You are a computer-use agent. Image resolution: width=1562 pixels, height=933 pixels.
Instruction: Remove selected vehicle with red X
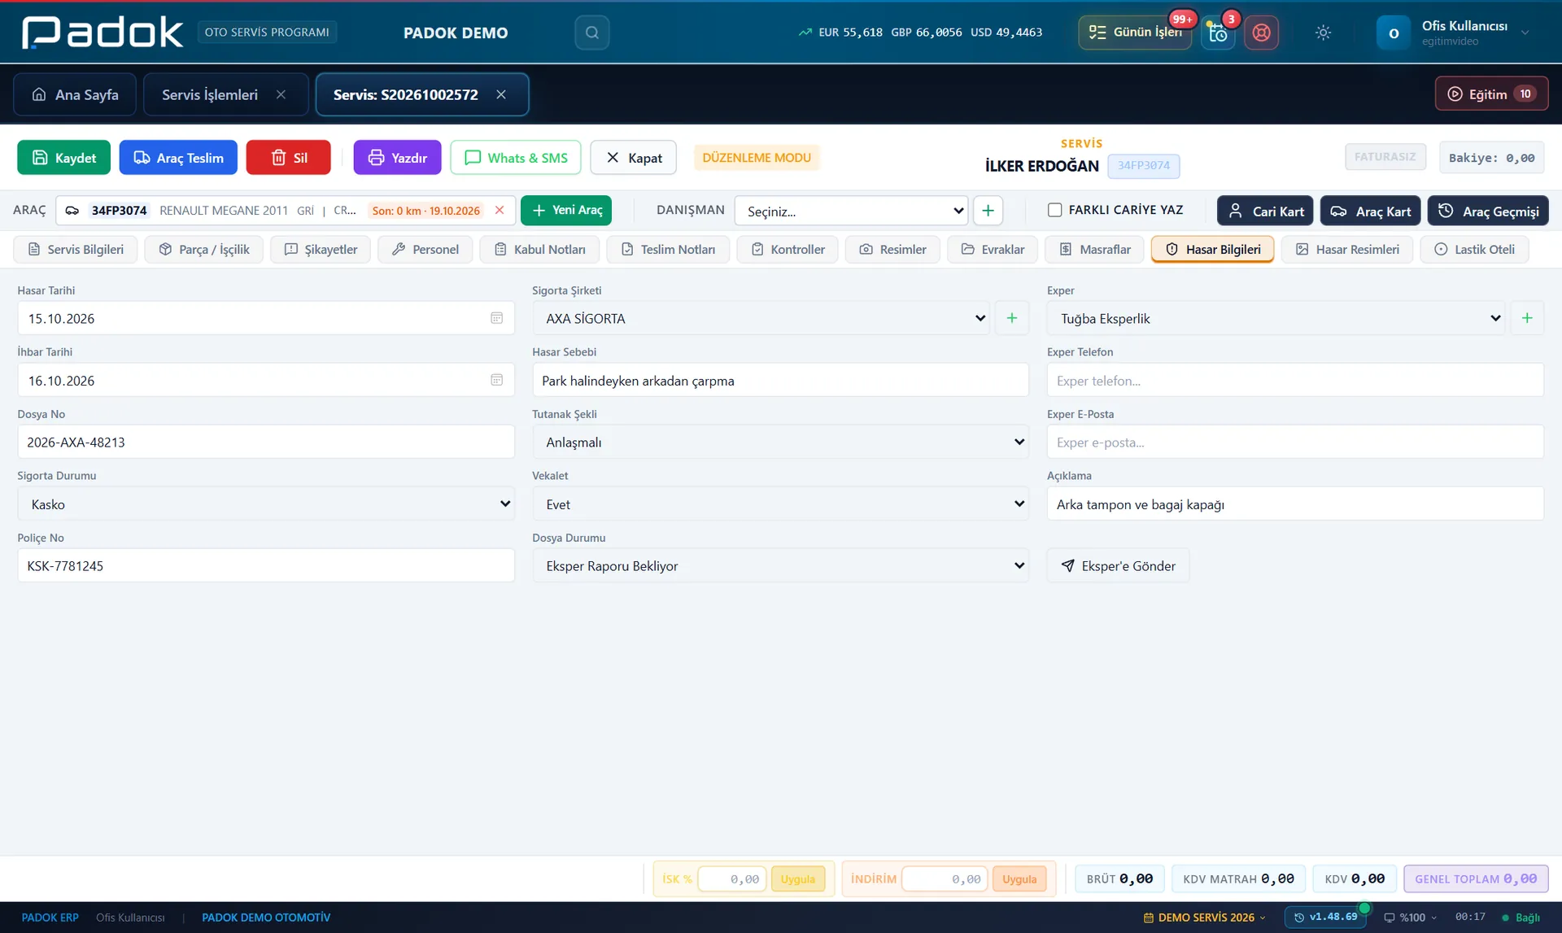pos(500,210)
